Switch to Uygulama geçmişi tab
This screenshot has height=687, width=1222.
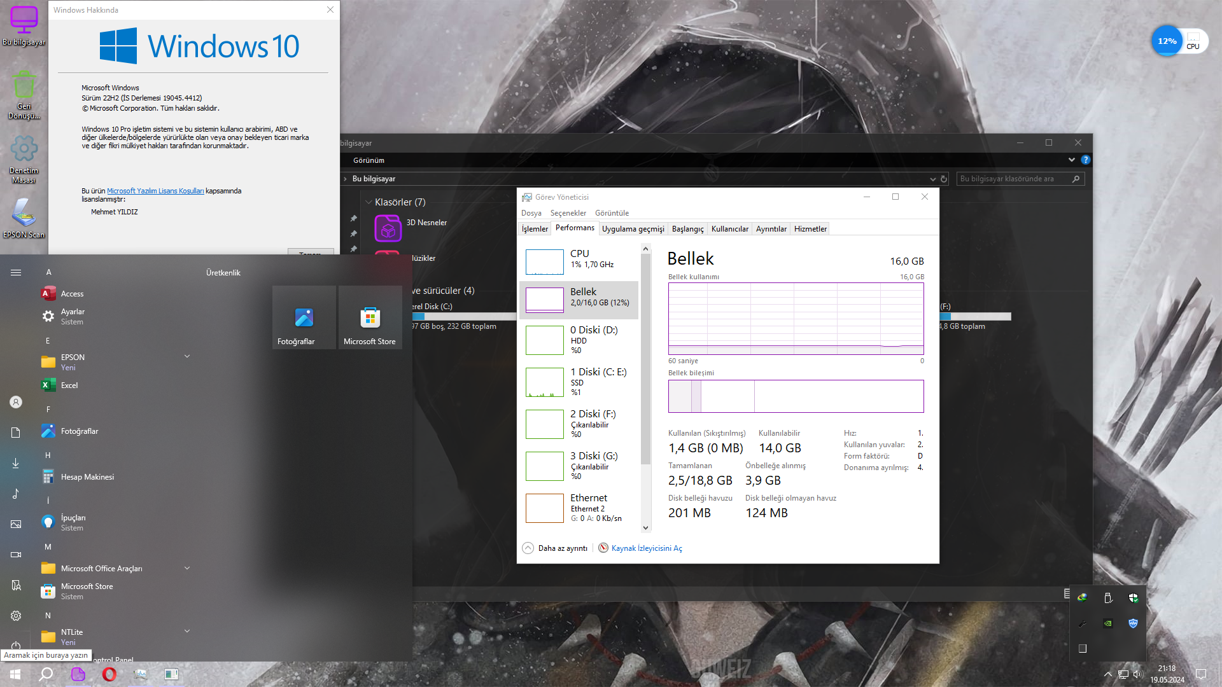[633, 229]
